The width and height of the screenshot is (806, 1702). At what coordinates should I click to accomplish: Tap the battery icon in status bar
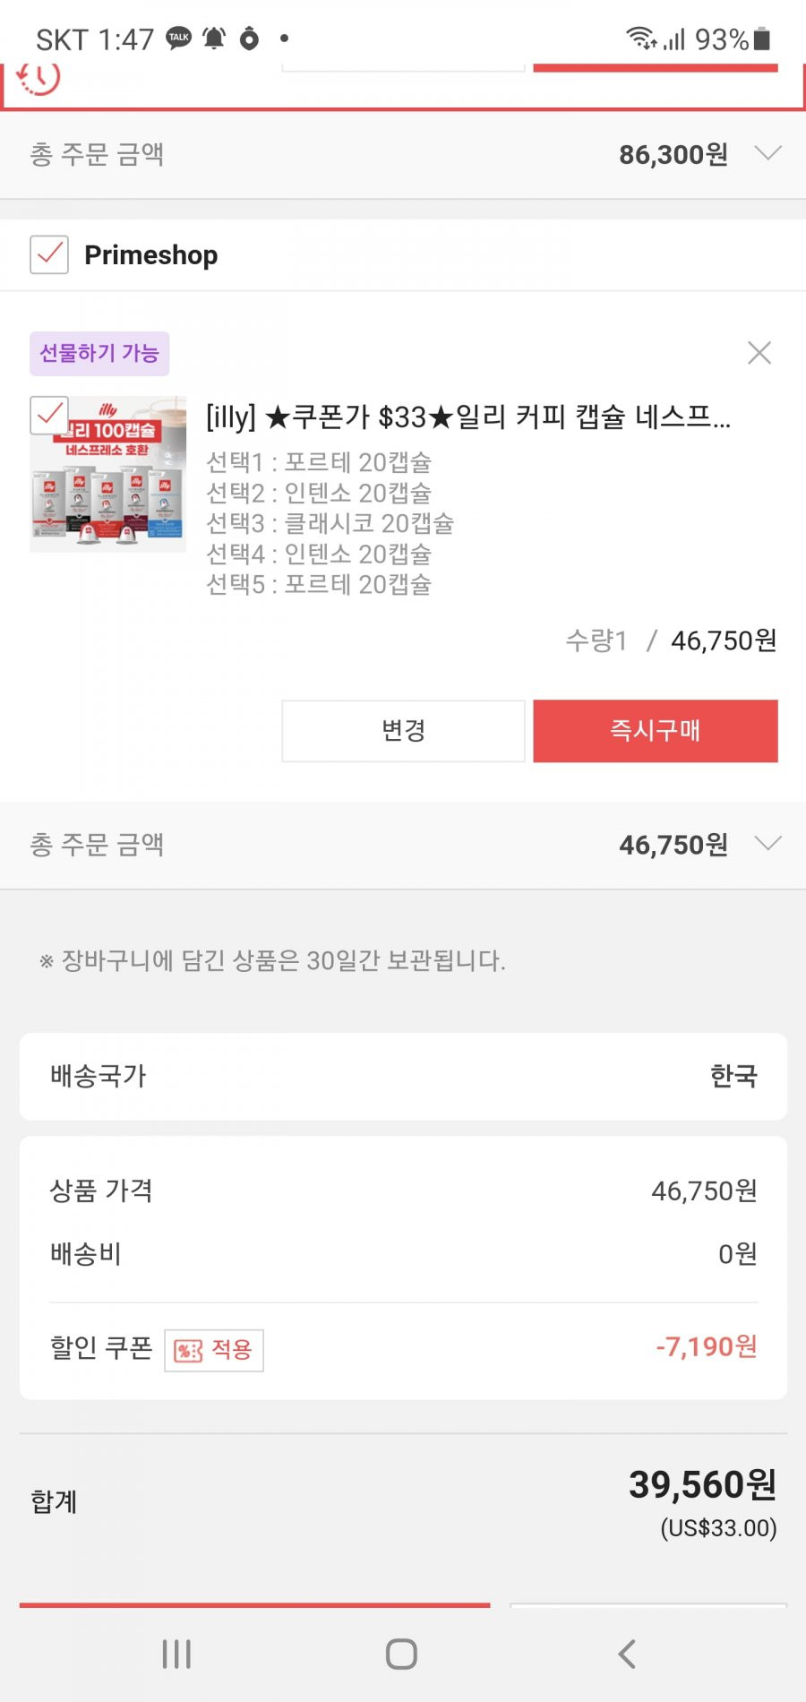[x=762, y=39]
